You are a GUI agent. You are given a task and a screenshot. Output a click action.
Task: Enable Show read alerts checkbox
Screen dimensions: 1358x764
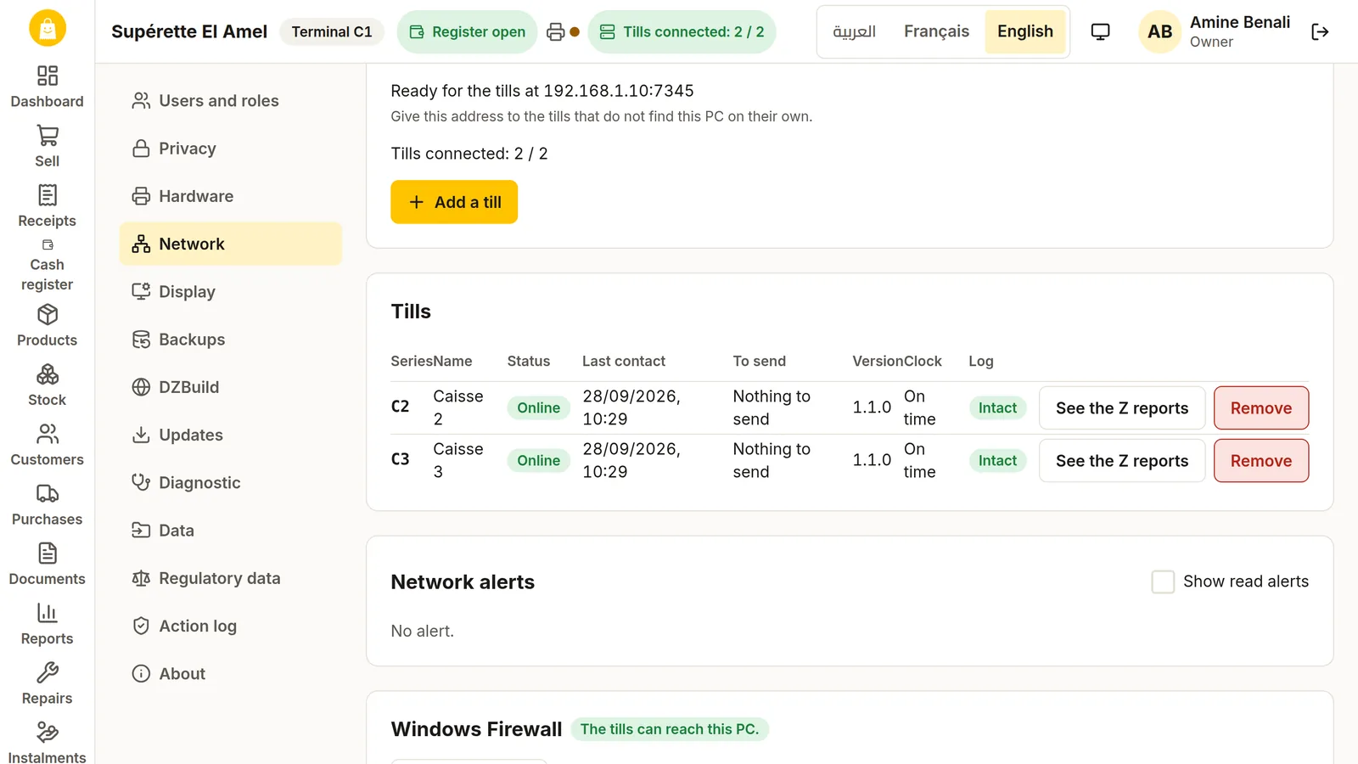click(x=1163, y=581)
